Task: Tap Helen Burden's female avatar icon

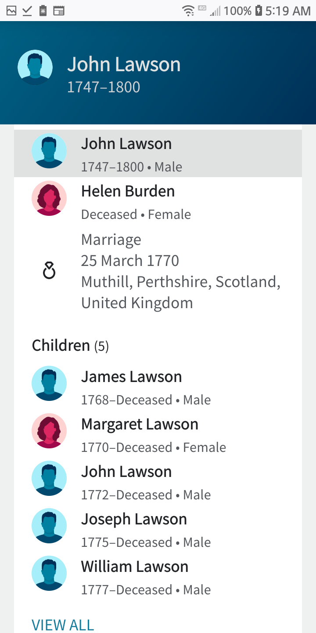Action: pyautogui.click(x=49, y=198)
